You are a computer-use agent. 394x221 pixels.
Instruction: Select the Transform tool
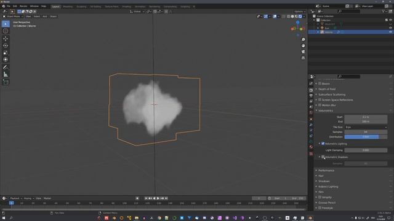(x=6, y=60)
